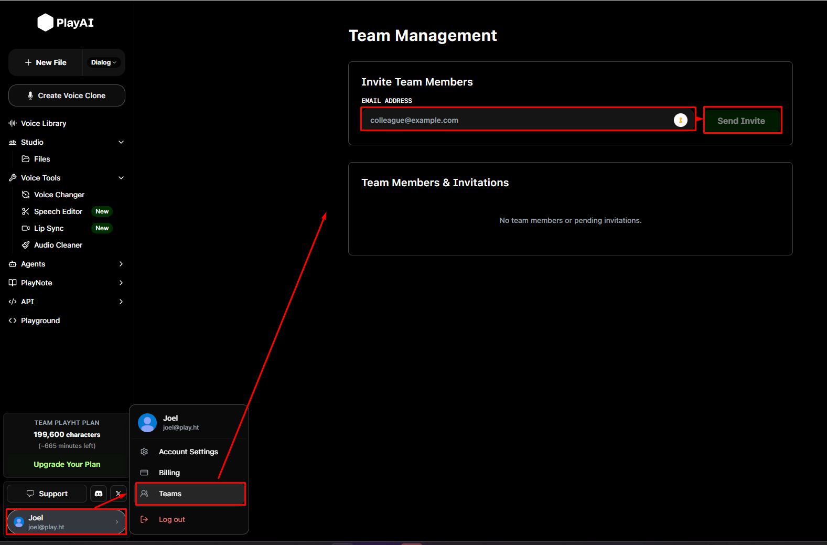Screen dimensions: 827x545
Task: Click the Billing card icon
Action: 144,473
